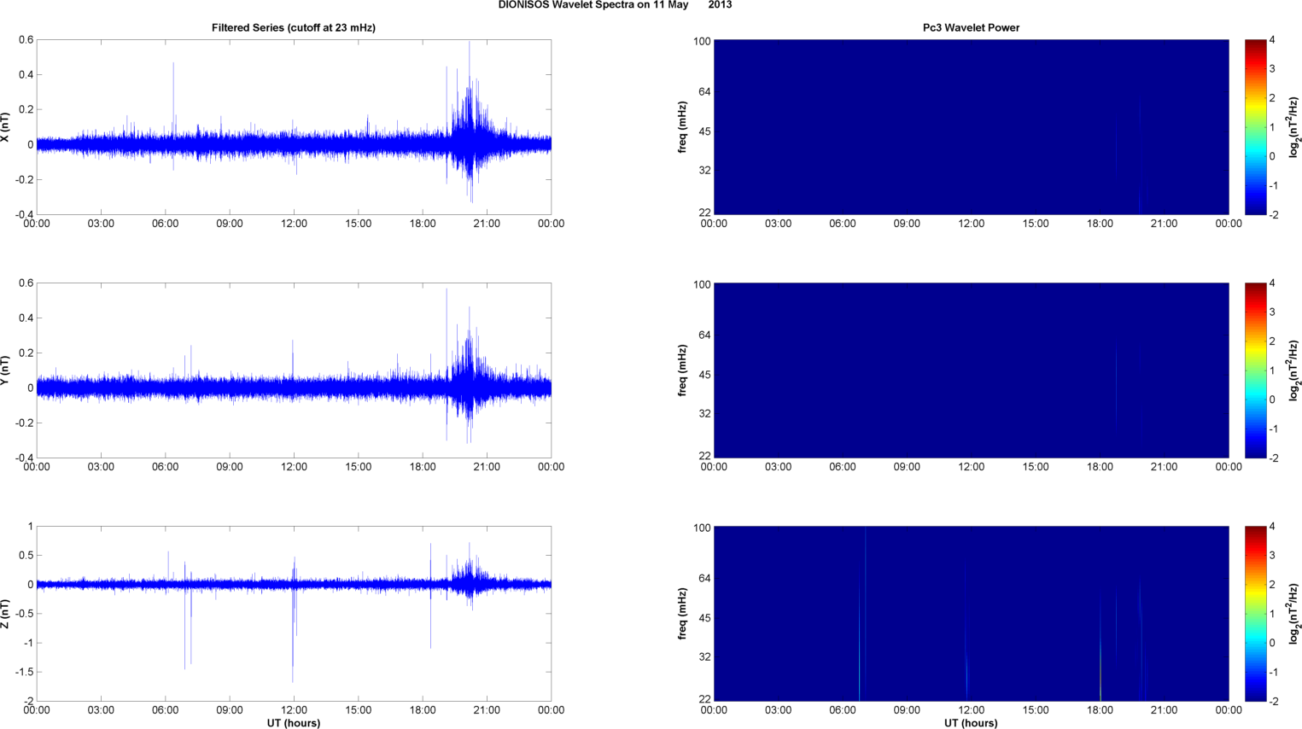Viewport: 1302px width, 729px height.
Task: Pick the colorbar beside the X wavelet panel
Action: tap(1255, 127)
